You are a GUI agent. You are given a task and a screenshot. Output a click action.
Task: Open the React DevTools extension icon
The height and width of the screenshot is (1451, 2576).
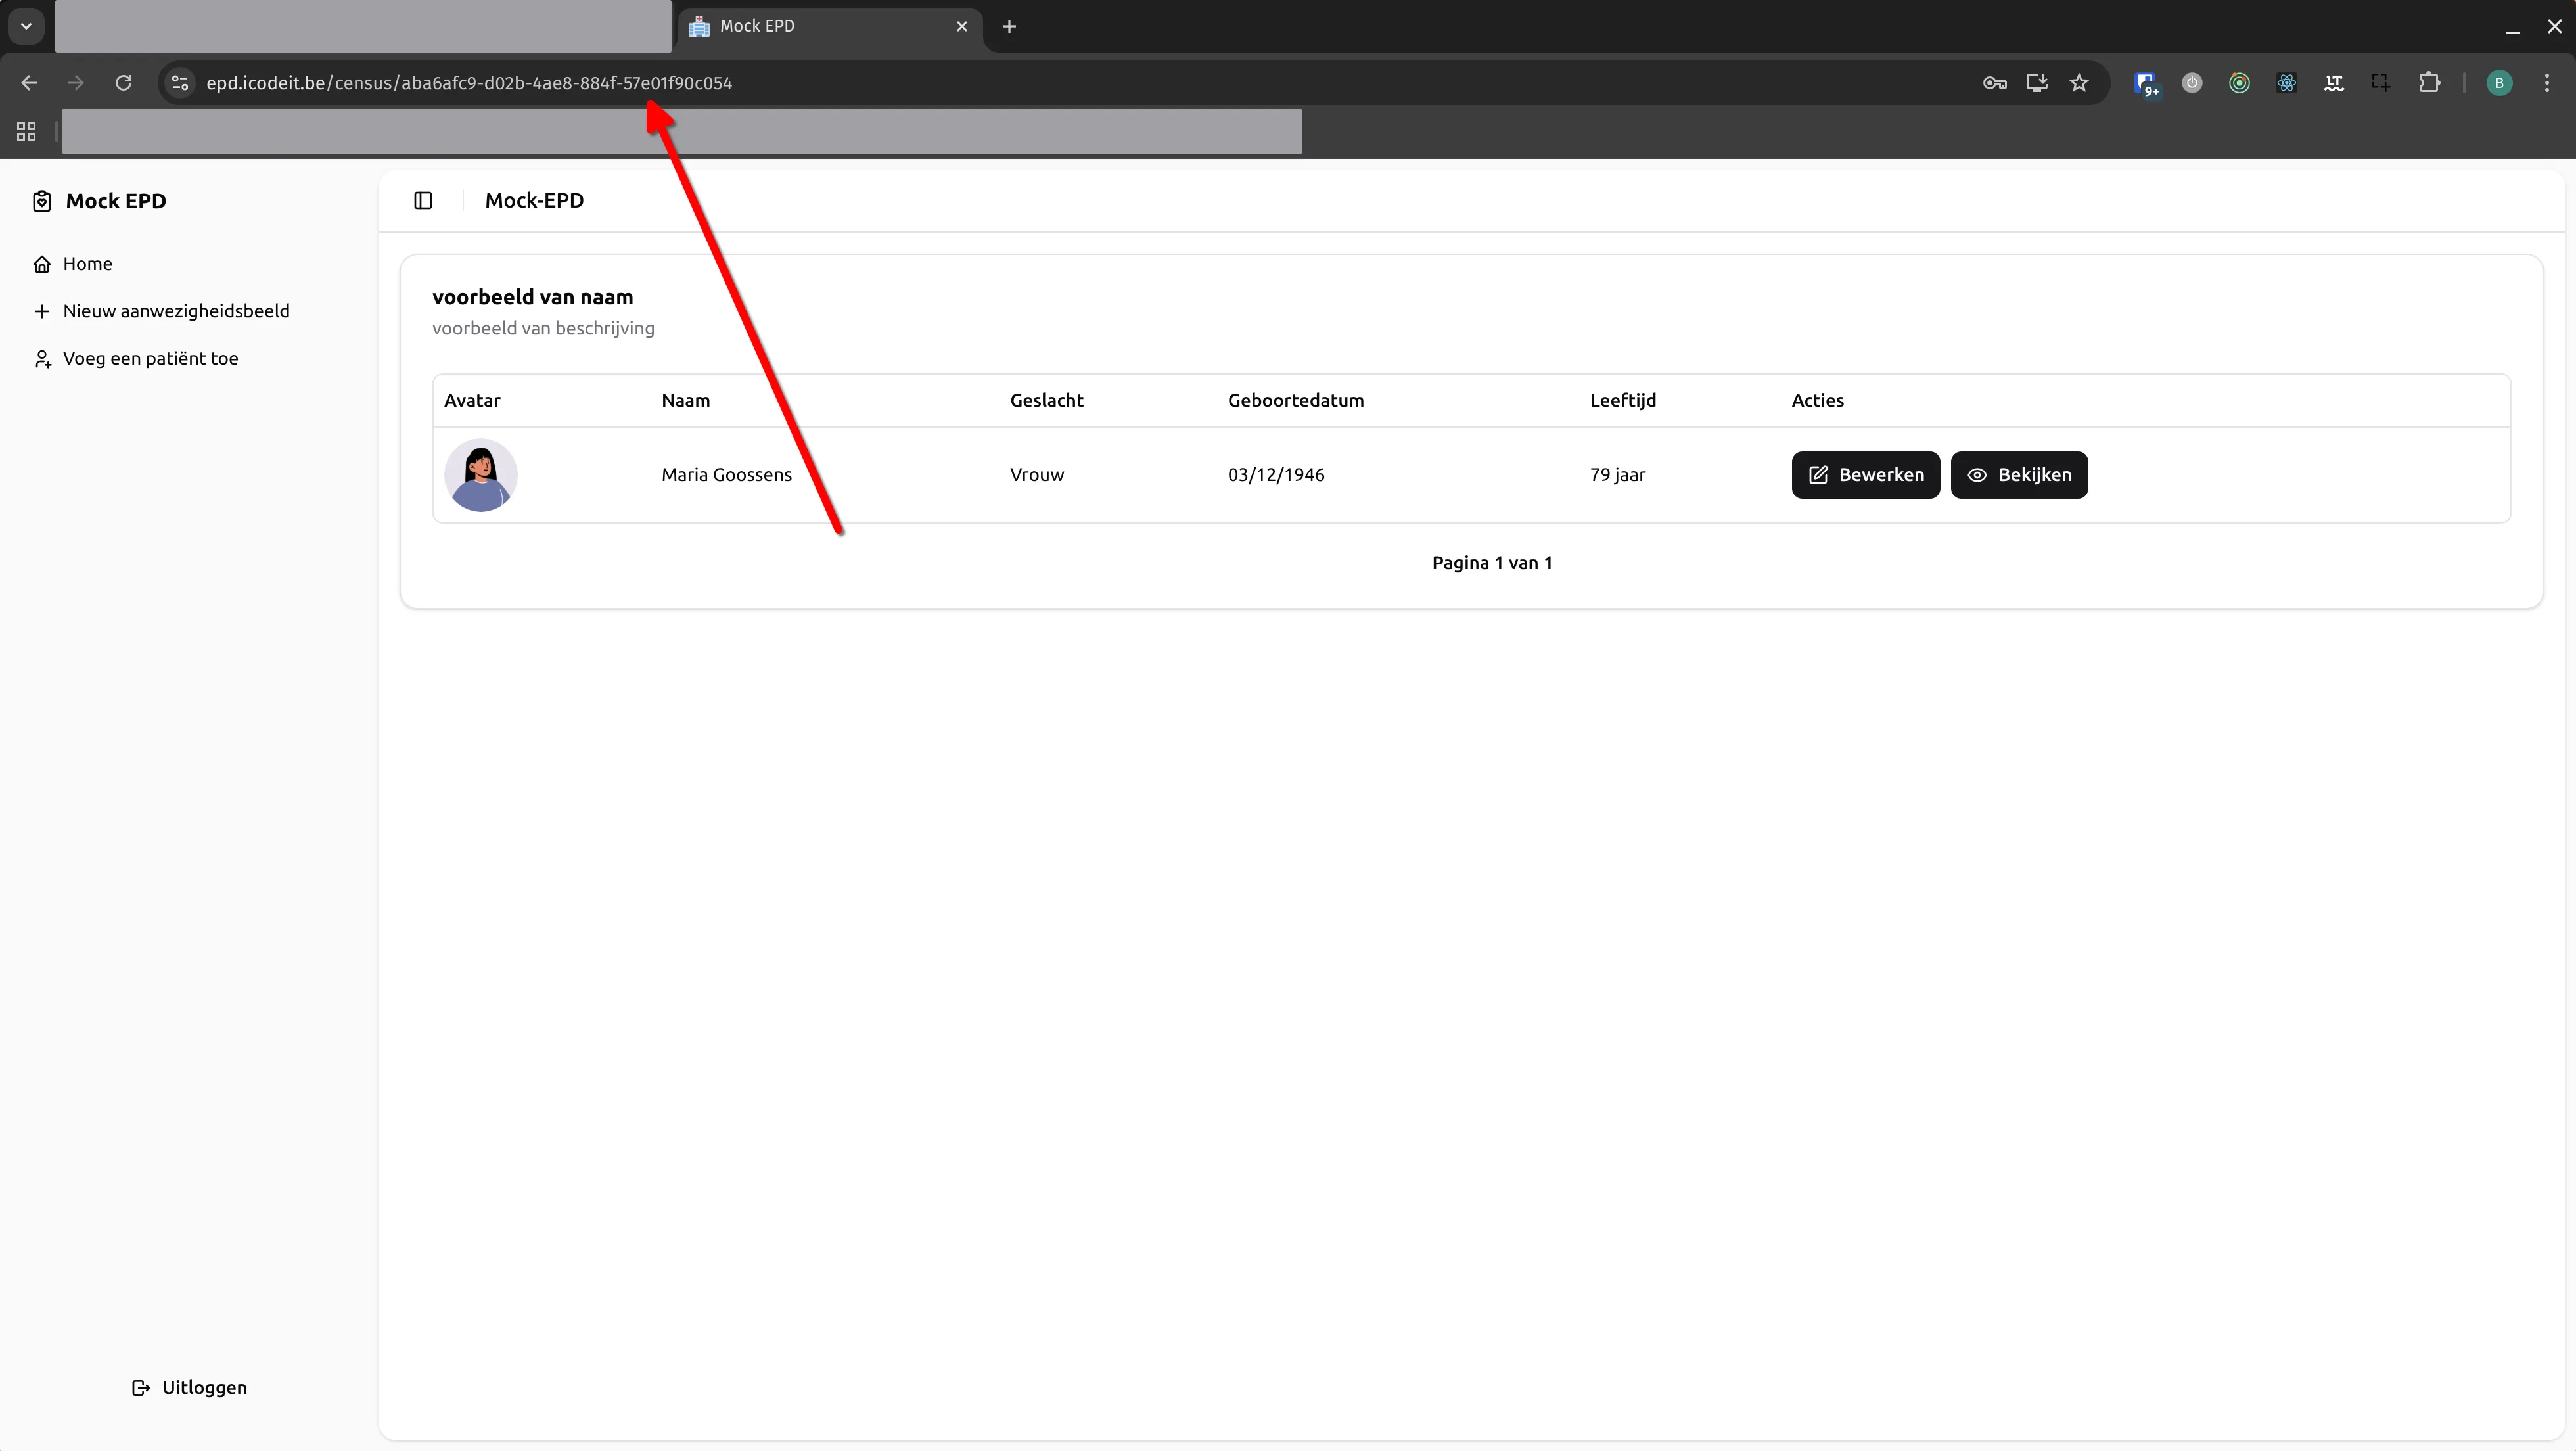[2287, 83]
